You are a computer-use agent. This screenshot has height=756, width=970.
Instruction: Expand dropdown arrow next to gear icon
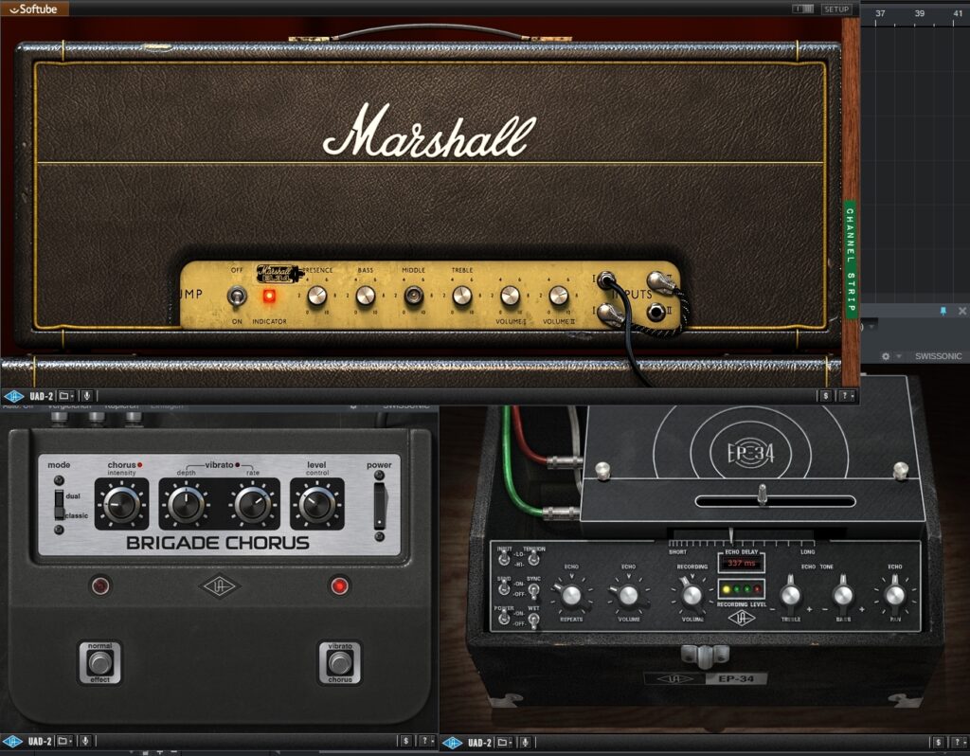pyautogui.click(x=899, y=356)
